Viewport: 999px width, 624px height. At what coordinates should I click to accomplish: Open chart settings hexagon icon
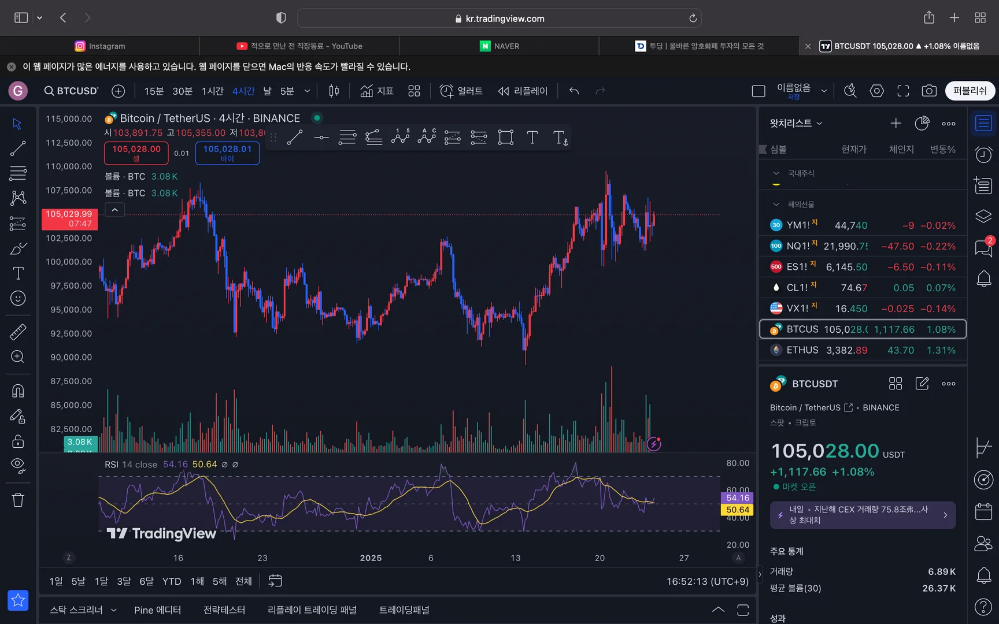click(876, 91)
